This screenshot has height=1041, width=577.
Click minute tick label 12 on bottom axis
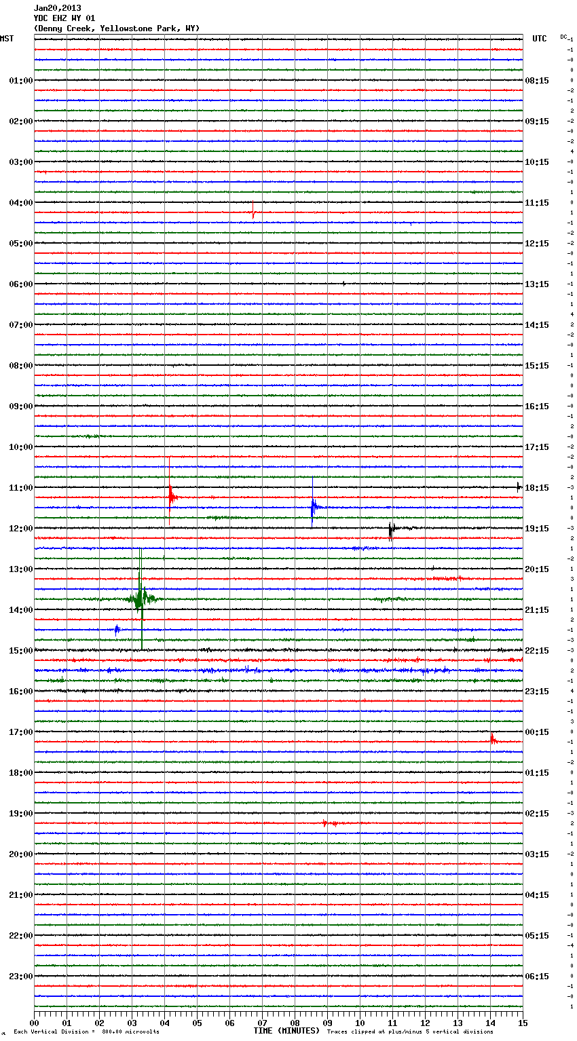425,1023
